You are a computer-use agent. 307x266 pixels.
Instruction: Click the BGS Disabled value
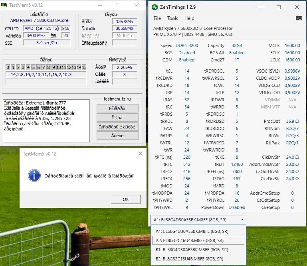(x=187, y=53)
